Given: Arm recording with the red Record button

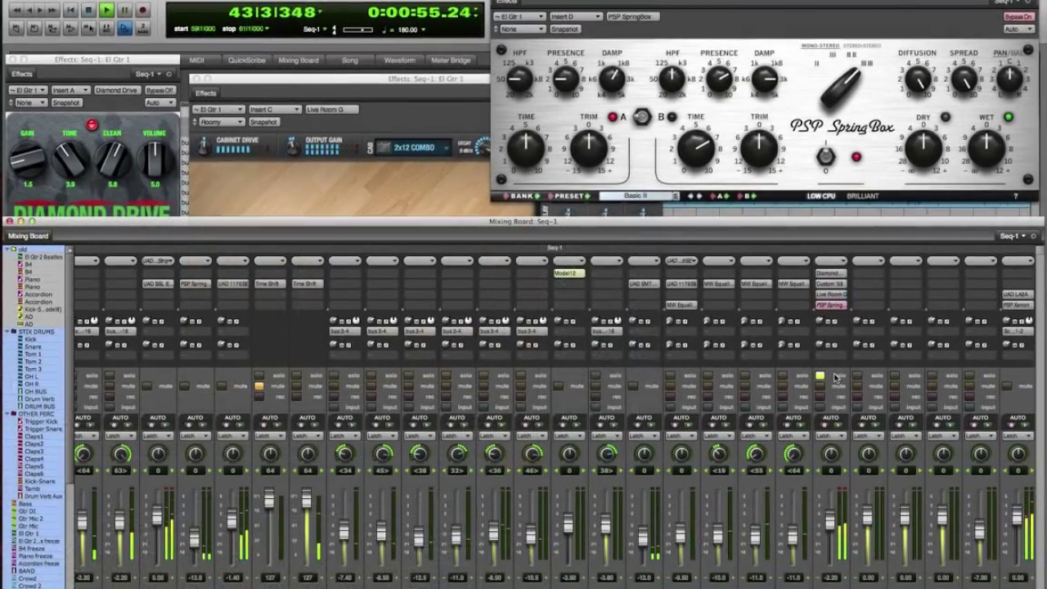Looking at the screenshot, I should click(x=142, y=11).
